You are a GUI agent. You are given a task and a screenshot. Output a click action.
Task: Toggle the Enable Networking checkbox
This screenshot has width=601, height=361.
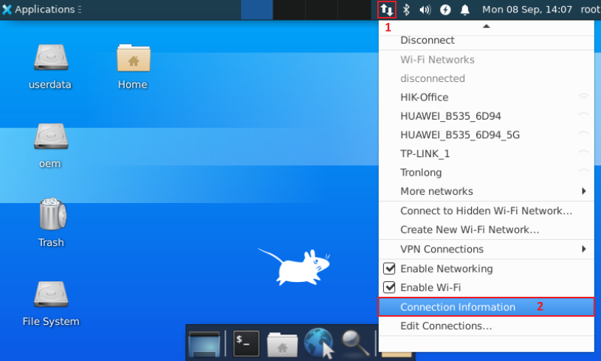pyautogui.click(x=389, y=269)
